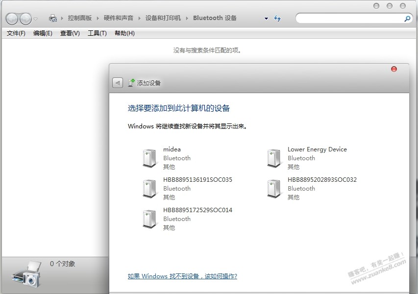Expand arrow after 控制面板 in breadcrumb

[98, 18]
